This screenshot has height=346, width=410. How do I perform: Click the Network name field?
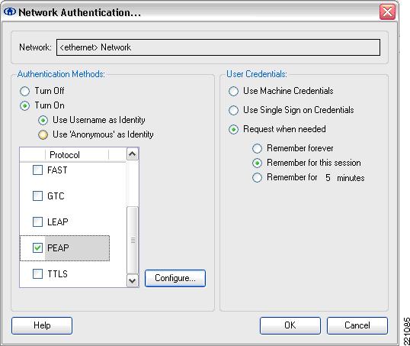point(218,47)
